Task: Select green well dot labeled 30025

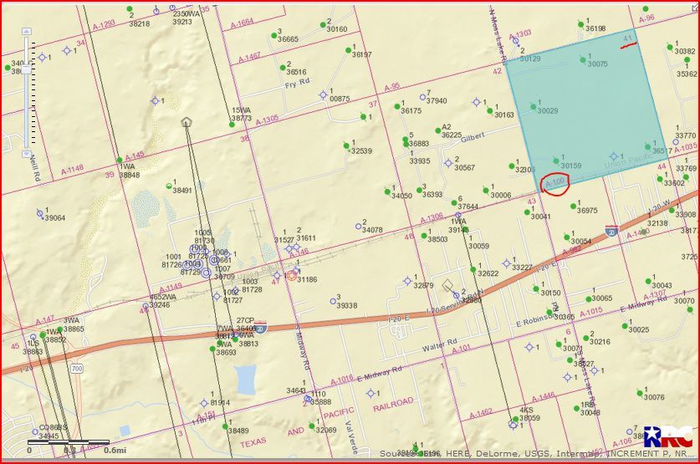Action: click(625, 326)
